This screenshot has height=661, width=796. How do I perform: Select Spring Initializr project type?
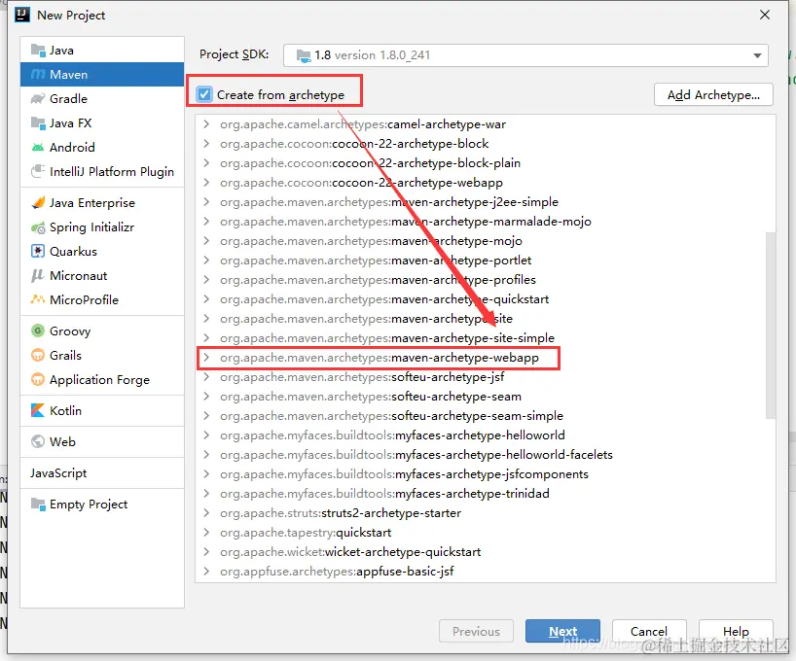[102, 227]
